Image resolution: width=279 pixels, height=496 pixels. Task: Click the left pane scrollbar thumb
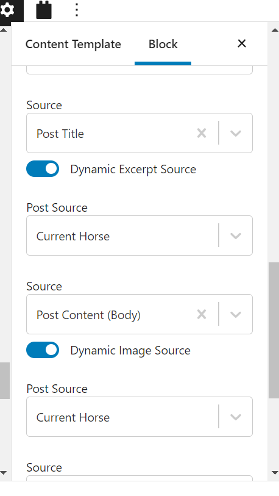pyautogui.click(x=4, y=381)
